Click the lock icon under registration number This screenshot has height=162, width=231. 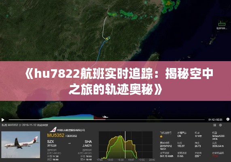161,136
